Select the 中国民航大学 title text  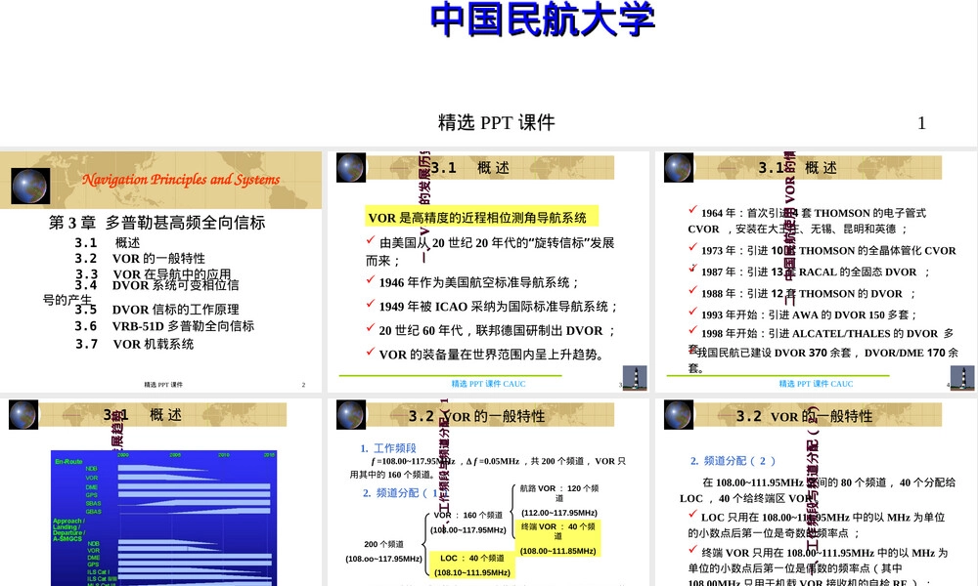(543, 19)
